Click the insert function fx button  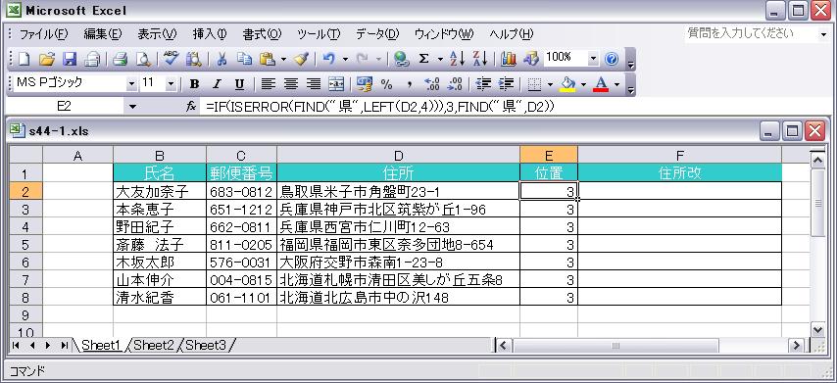[x=191, y=107]
